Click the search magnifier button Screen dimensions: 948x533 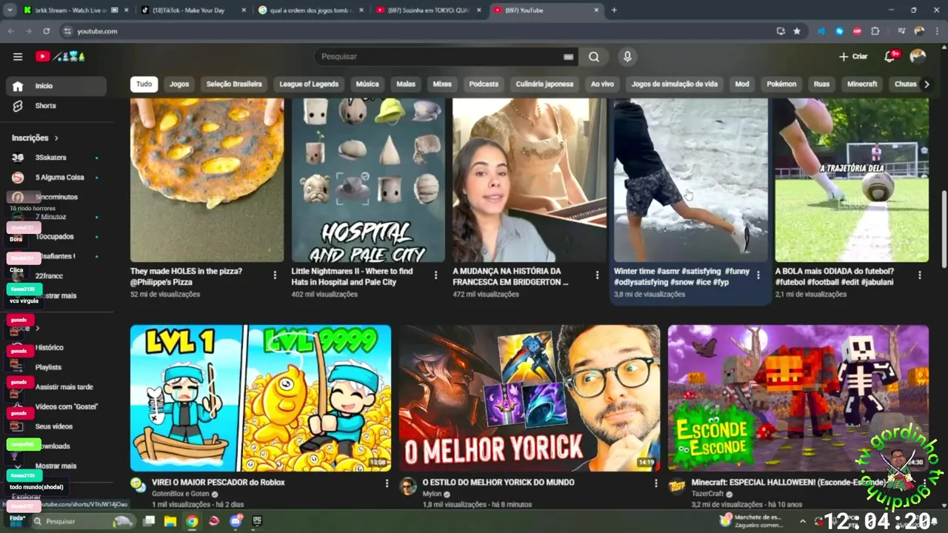(x=594, y=56)
